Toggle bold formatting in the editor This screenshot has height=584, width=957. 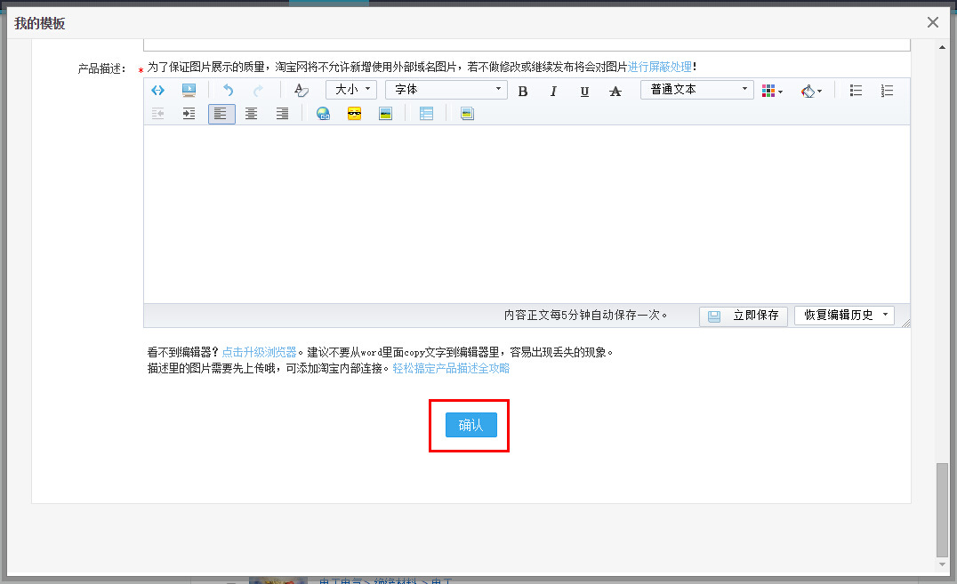[523, 90]
